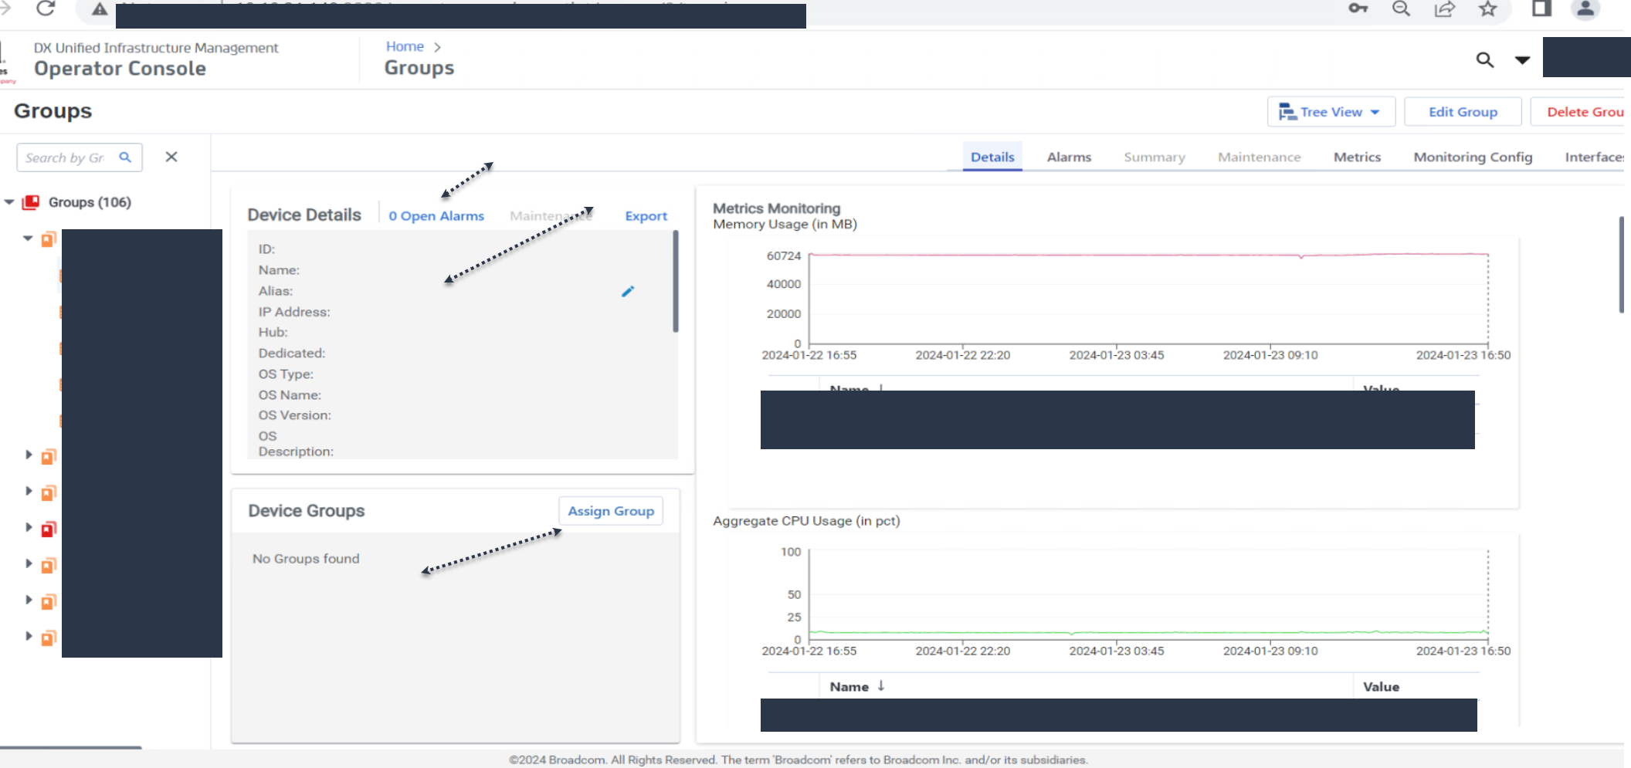This screenshot has width=1631, height=768.
Task: Switch to the Alarms tab
Action: tap(1069, 157)
